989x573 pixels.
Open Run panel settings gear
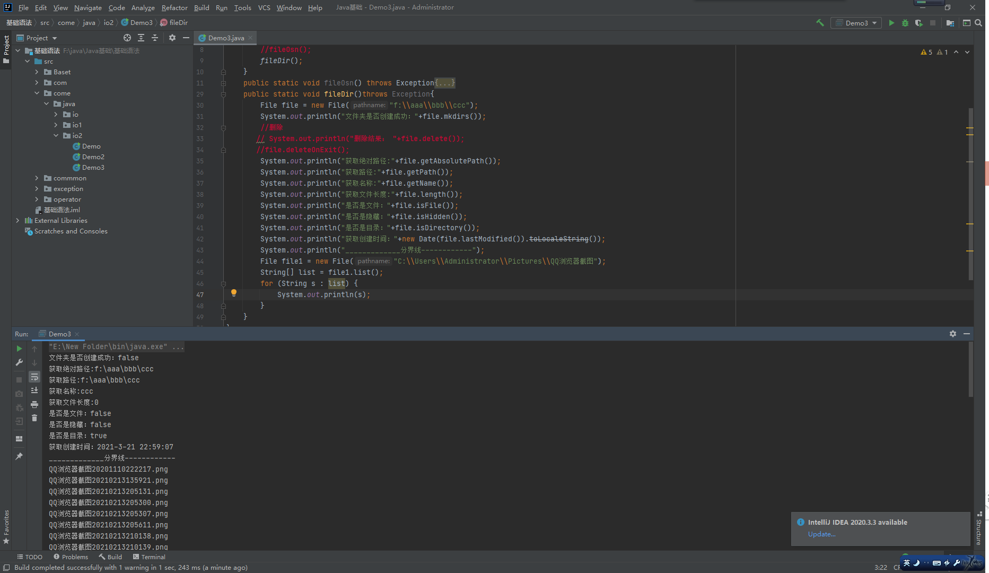click(953, 334)
